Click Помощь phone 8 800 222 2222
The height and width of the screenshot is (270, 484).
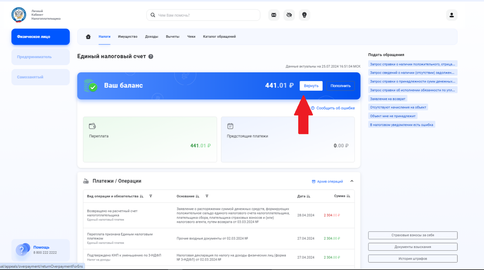pyautogui.click(x=45, y=253)
